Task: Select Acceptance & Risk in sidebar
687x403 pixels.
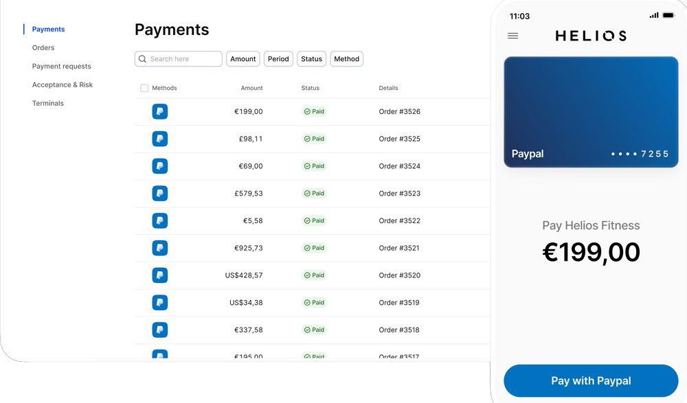Action: [x=63, y=85]
